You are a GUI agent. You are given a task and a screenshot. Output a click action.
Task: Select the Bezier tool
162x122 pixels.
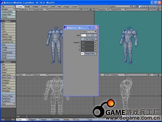pos(8,72)
